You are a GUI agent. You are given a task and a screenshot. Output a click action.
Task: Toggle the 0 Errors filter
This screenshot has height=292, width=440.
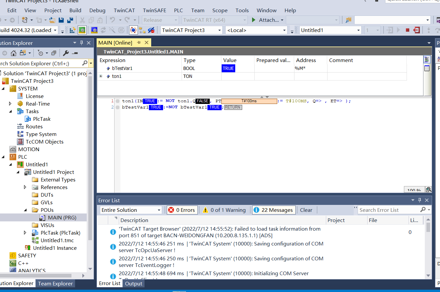point(182,210)
